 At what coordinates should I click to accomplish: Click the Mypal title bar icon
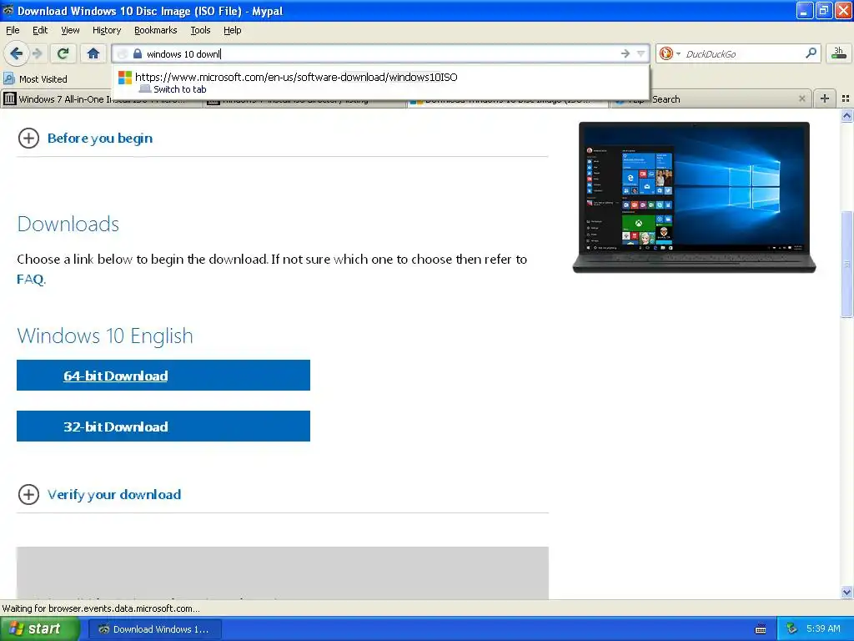pyautogui.click(x=8, y=10)
